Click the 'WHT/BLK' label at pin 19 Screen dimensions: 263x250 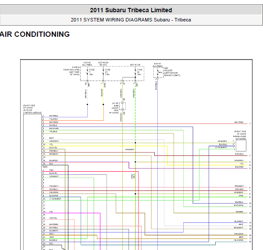pyautogui.click(x=53, y=228)
